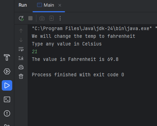The width and height of the screenshot is (157, 126).
Task: Clear all console output with trash icon
Action: 21,76
